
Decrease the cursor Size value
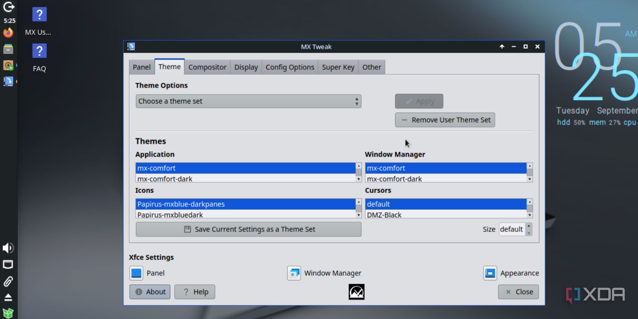[x=529, y=233]
